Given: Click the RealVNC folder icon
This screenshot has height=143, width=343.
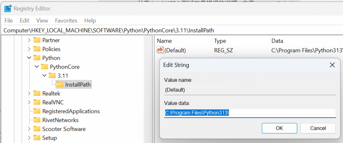Looking at the screenshot, I should coord(37,102).
